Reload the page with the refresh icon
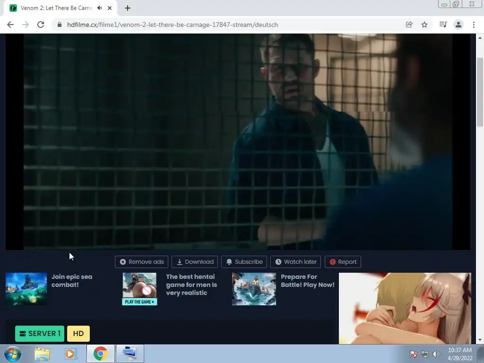 (41, 25)
